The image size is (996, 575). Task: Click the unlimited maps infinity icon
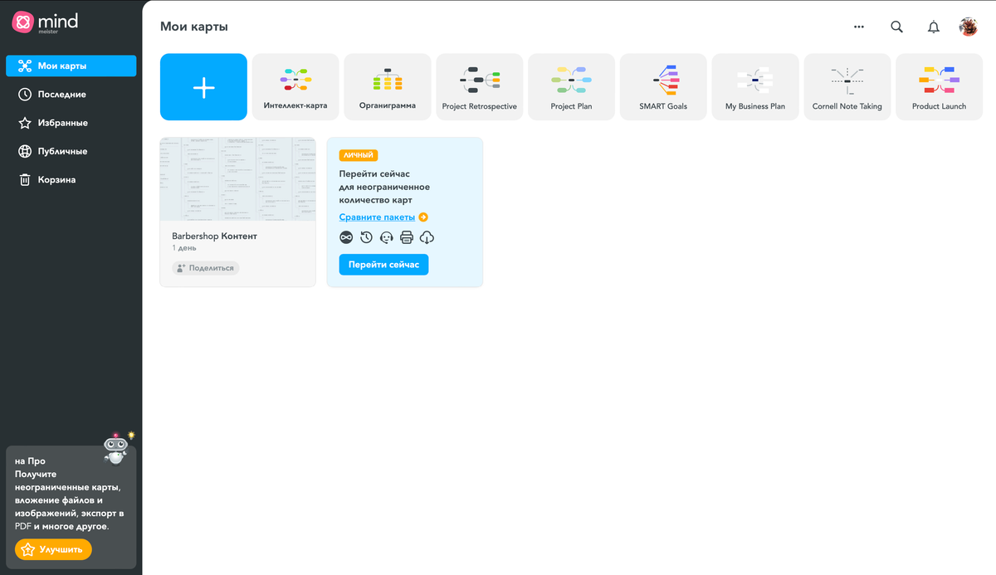point(346,236)
